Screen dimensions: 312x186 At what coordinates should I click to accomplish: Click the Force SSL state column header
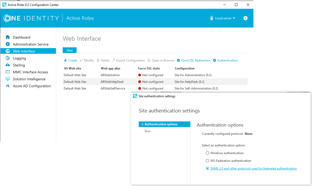149,68
